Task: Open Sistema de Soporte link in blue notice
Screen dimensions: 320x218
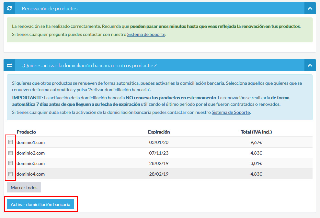Action: point(231,112)
